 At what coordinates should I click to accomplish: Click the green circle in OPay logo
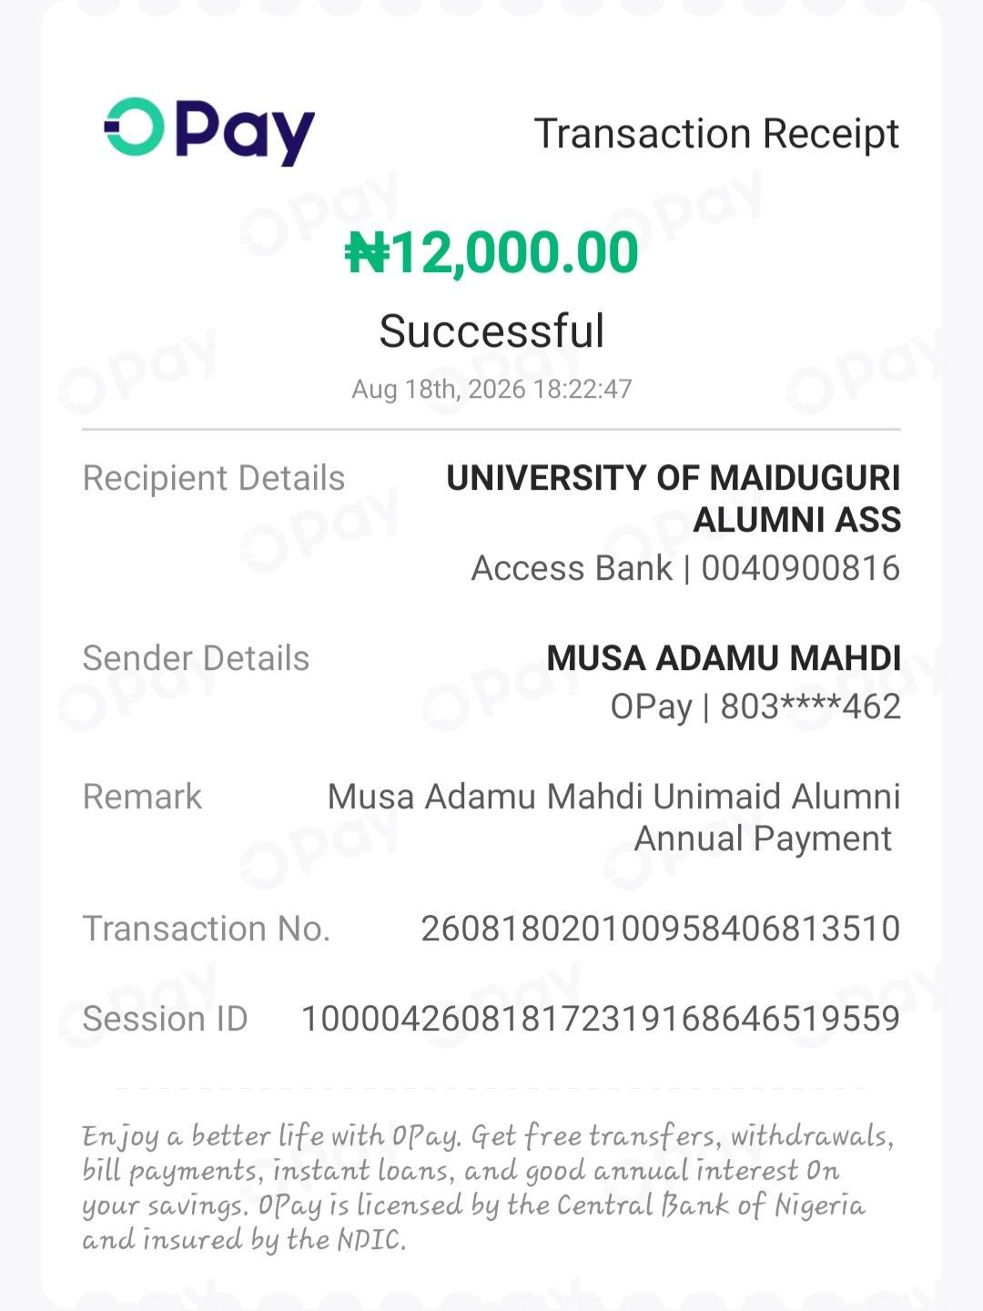click(x=135, y=127)
